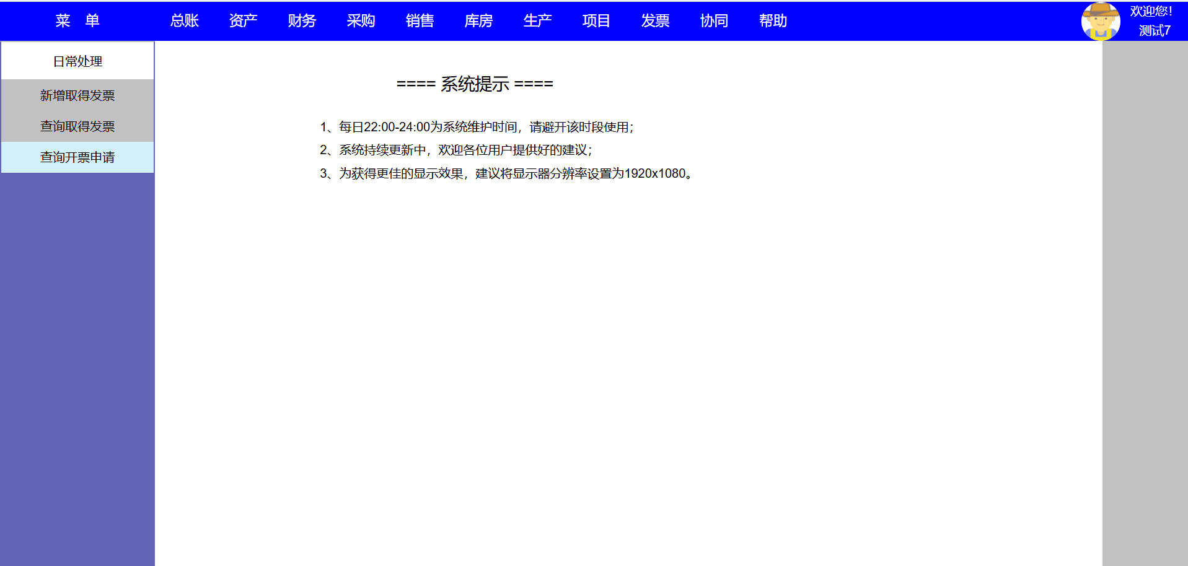This screenshot has width=1188, height=566.
Task: Click the 欢迎您! greeting text
Action: tap(1151, 11)
